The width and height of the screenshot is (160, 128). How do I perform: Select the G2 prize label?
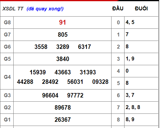[7, 108]
